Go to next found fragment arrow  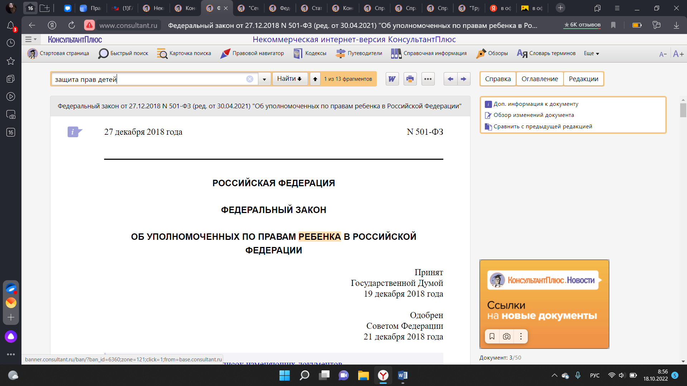(464, 79)
